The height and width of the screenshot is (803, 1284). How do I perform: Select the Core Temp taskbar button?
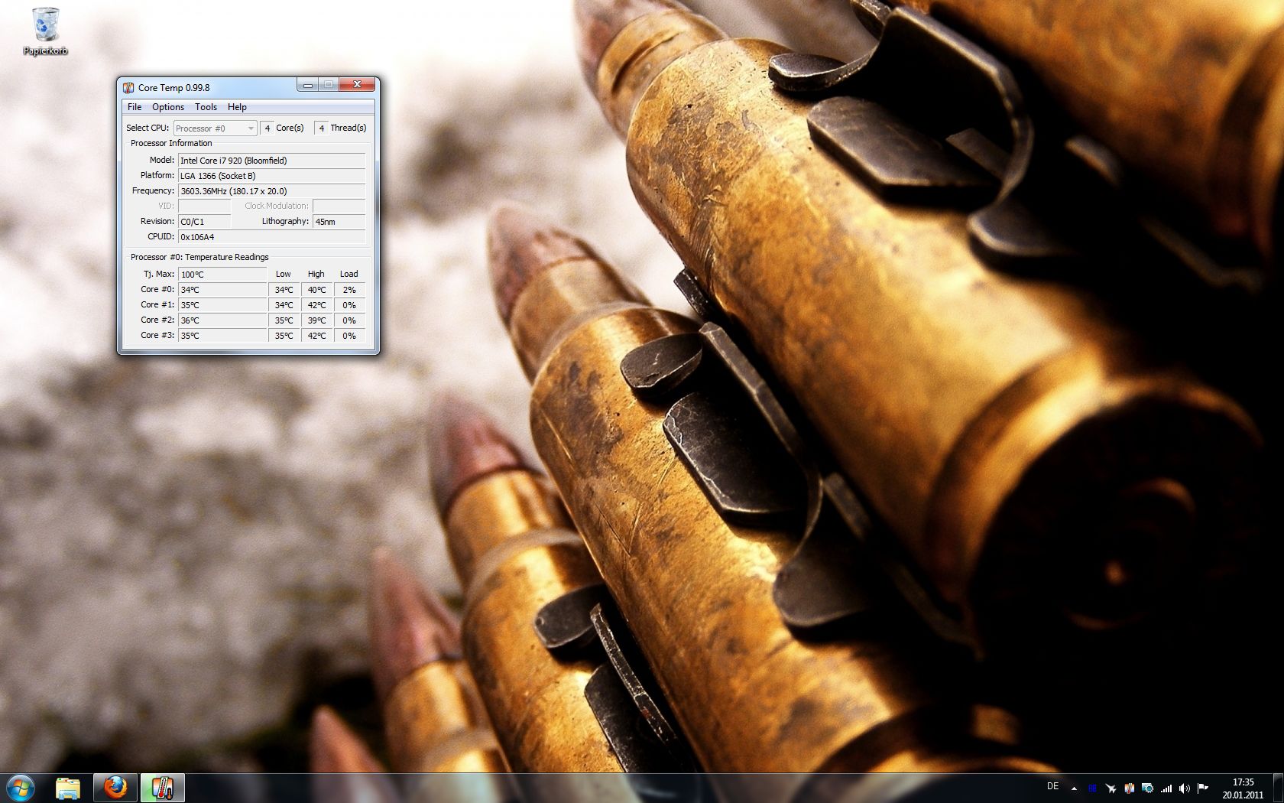[x=162, y=788]
